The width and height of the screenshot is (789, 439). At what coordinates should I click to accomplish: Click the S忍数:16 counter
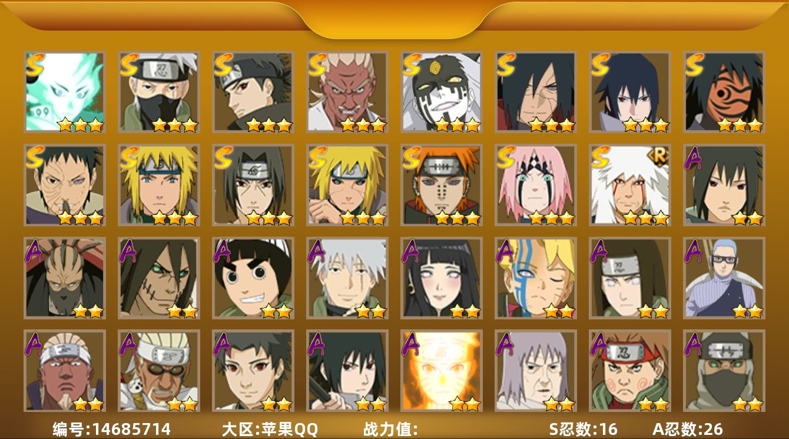[x=583, y=429]
